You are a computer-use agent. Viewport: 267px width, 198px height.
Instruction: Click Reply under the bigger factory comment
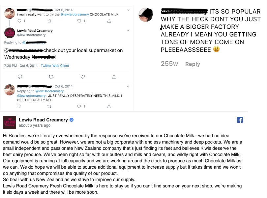click(x=193, y=64)
